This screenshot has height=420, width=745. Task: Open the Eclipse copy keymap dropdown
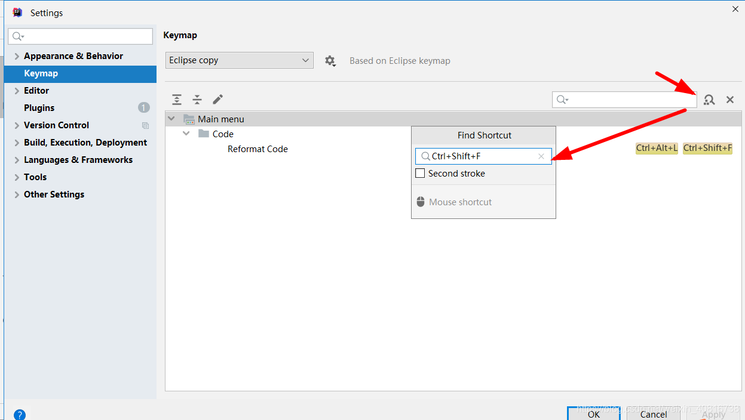(x=240, y=60)
